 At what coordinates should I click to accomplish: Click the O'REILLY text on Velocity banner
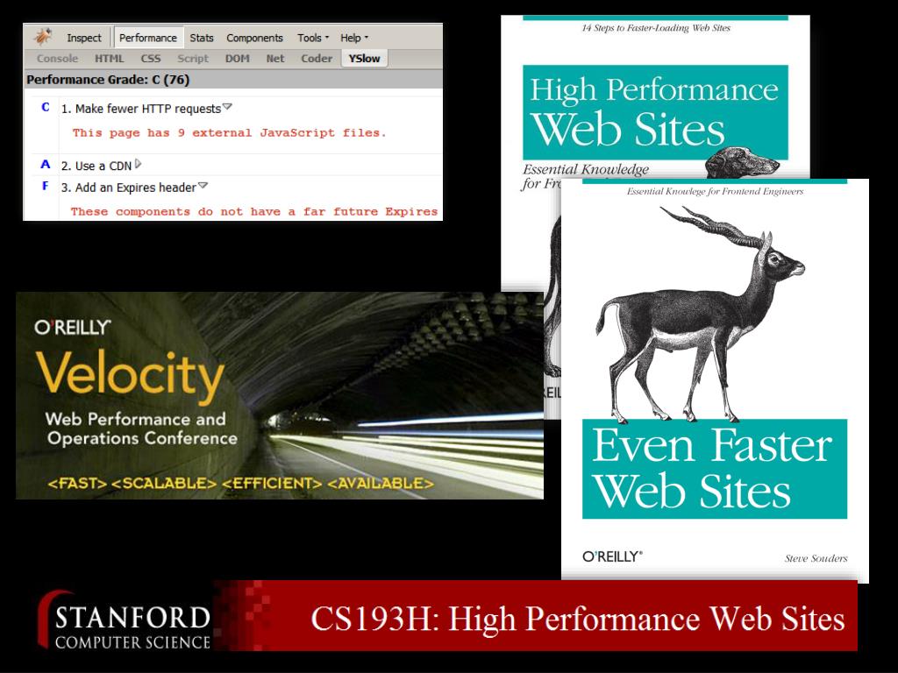72,328
